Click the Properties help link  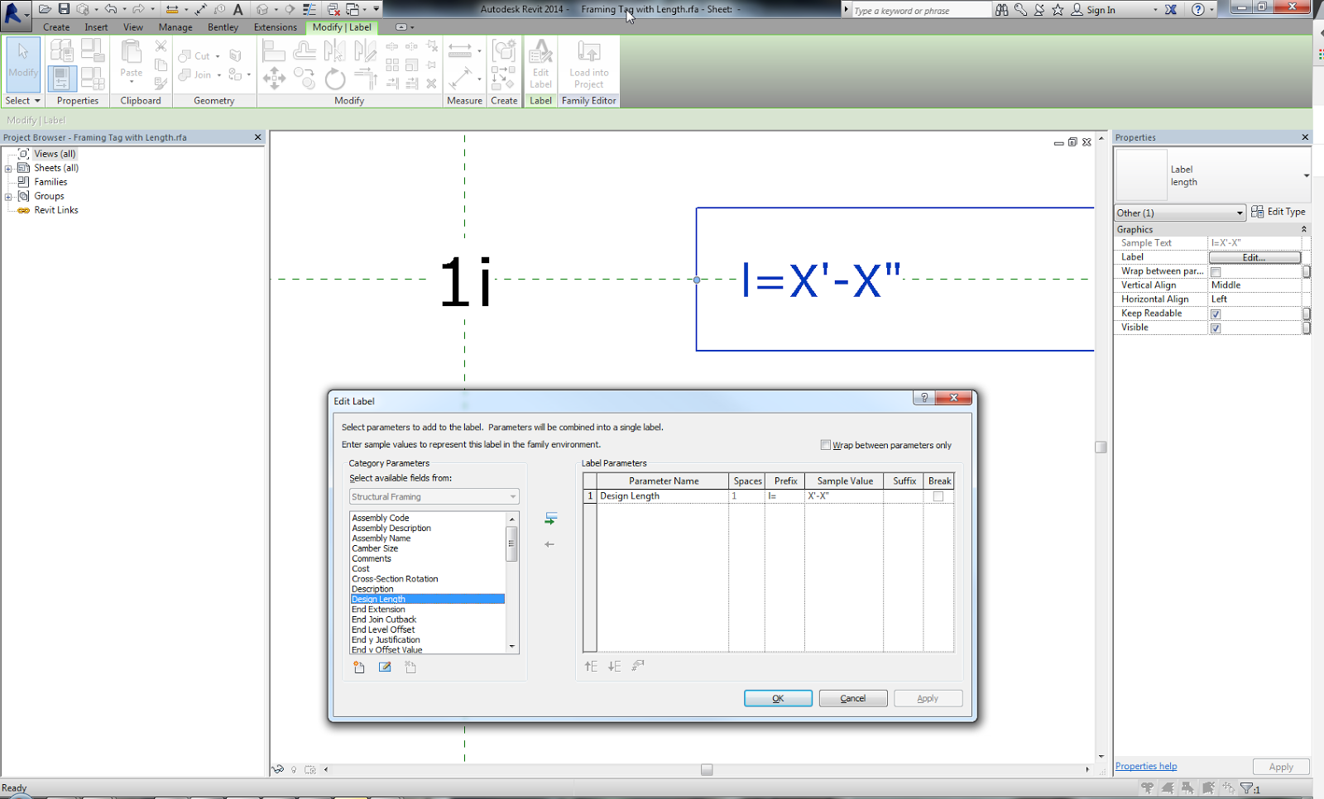pyautogui.click(x=1145, y=765)
